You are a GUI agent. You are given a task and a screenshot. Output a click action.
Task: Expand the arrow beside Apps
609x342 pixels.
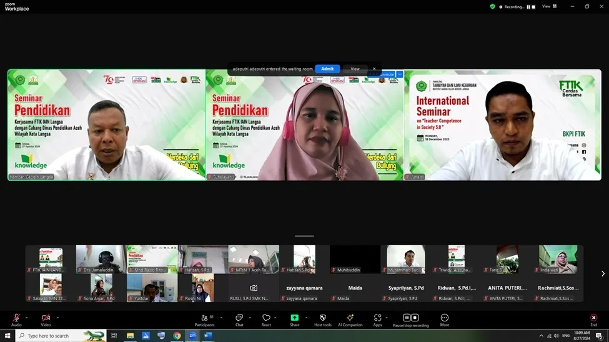coord(387,318)
